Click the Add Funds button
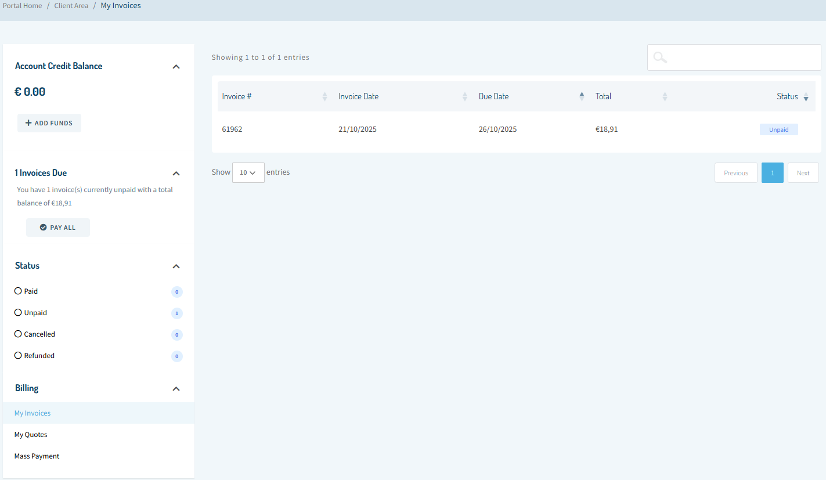 [x=49, y=123]
